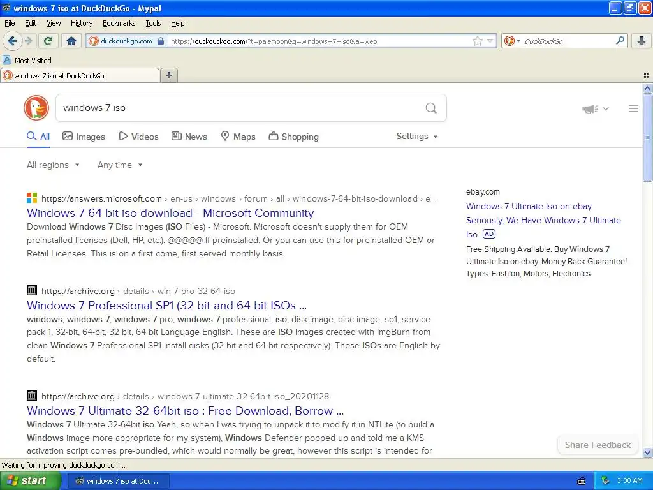
Task: Open the Downloads arrow icon
Action: point(642,41)
